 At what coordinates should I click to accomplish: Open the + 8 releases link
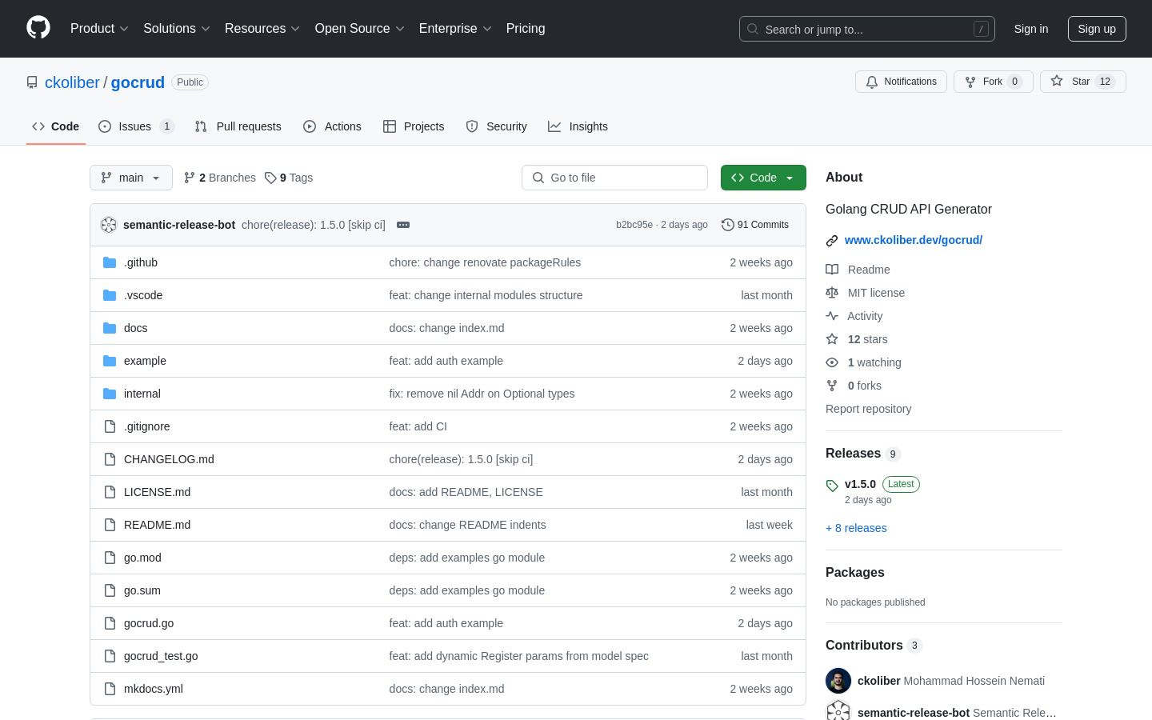[x=856, y=528]
